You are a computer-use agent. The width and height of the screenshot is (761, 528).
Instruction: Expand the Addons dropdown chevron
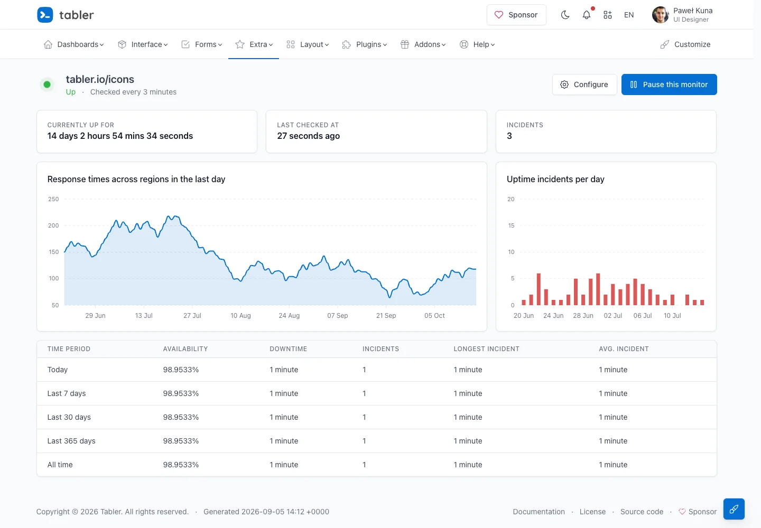point(443,45)
